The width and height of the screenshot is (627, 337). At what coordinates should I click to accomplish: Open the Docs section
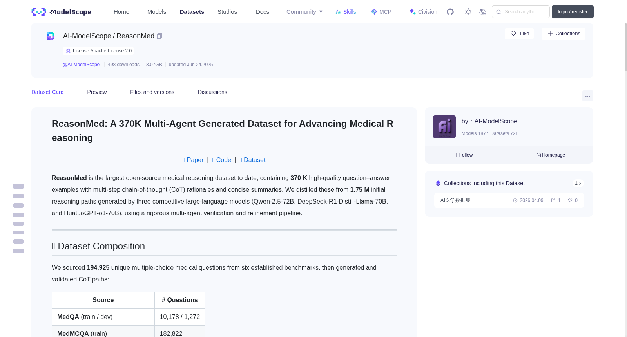[x=263, y=12]
